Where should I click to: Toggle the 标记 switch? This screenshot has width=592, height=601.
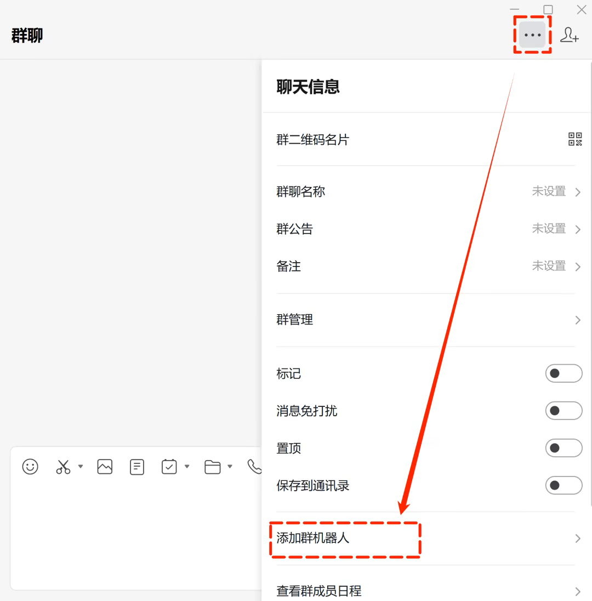(563, 373)
